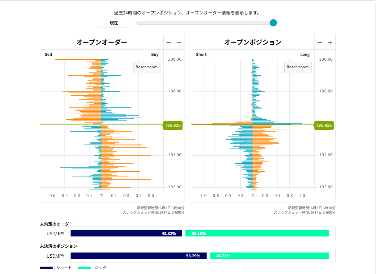
Task: Click the green 56.18% long orders bar
Action: pyautogui.click(x=257, y=234)
